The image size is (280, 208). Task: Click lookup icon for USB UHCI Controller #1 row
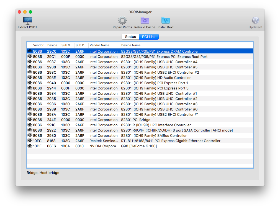tap(30, 93)
